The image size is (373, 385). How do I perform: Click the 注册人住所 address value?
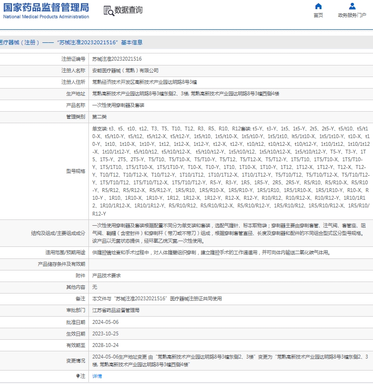(x=145, y=82)
